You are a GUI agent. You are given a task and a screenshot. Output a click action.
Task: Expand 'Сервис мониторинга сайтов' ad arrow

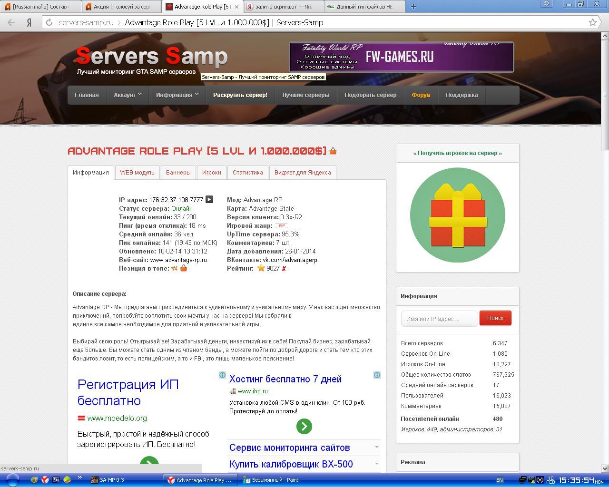click(x=377, y=447)
